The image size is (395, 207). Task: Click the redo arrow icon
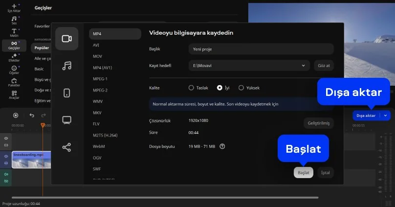[x=44, y=115]
